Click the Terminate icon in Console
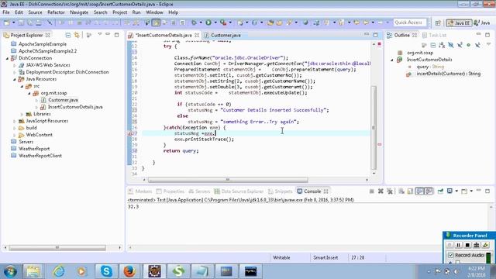The height and width of the screenshot is (279, 496). [372, 191]
